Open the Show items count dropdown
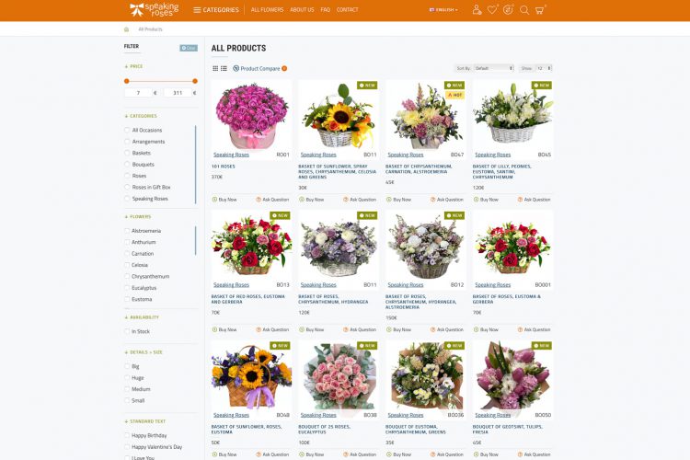690x460 pixels. (544, 68)
